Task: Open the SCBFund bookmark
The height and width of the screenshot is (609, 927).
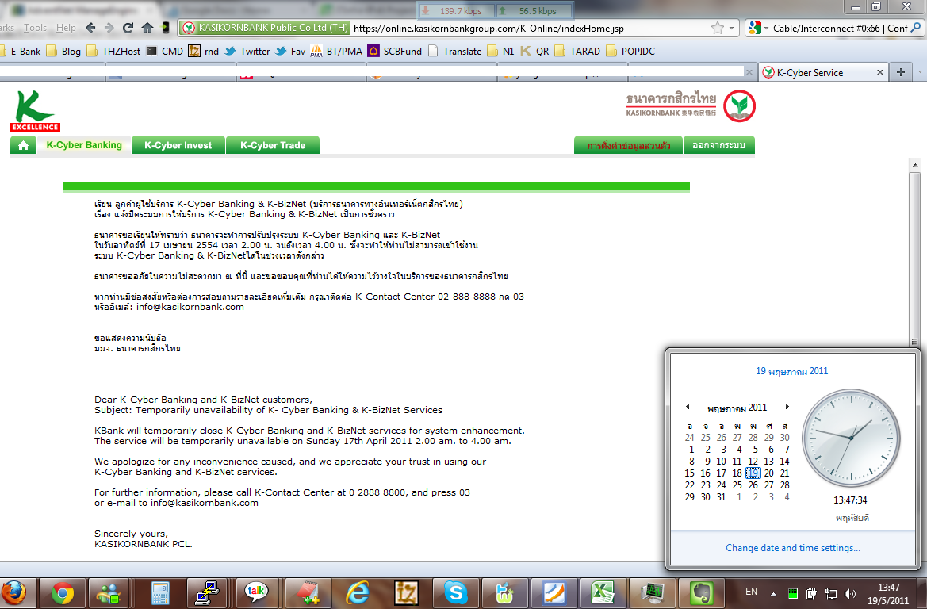Action: click(x=395, y=52)
